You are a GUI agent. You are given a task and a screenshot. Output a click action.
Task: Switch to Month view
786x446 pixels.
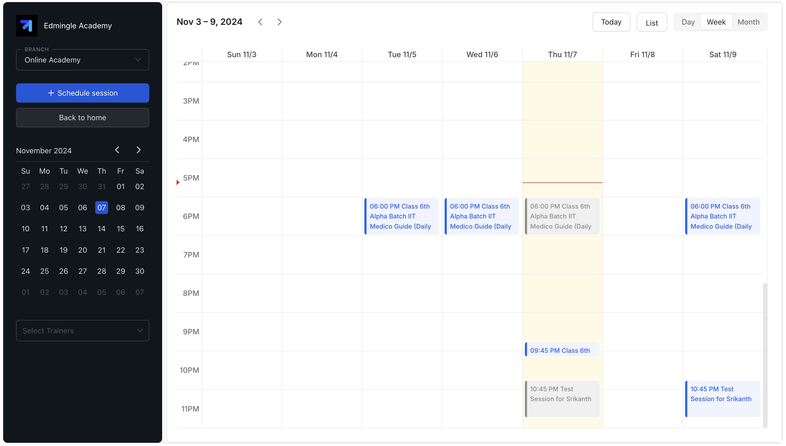(748, 22)
